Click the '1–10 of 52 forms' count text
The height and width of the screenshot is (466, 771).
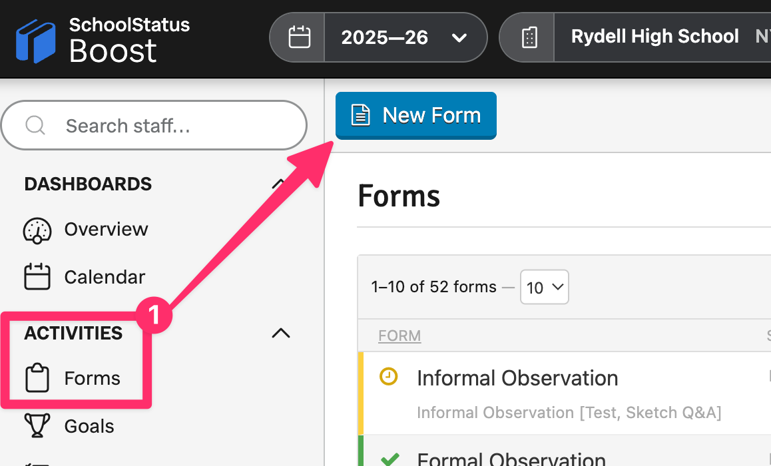433,286
